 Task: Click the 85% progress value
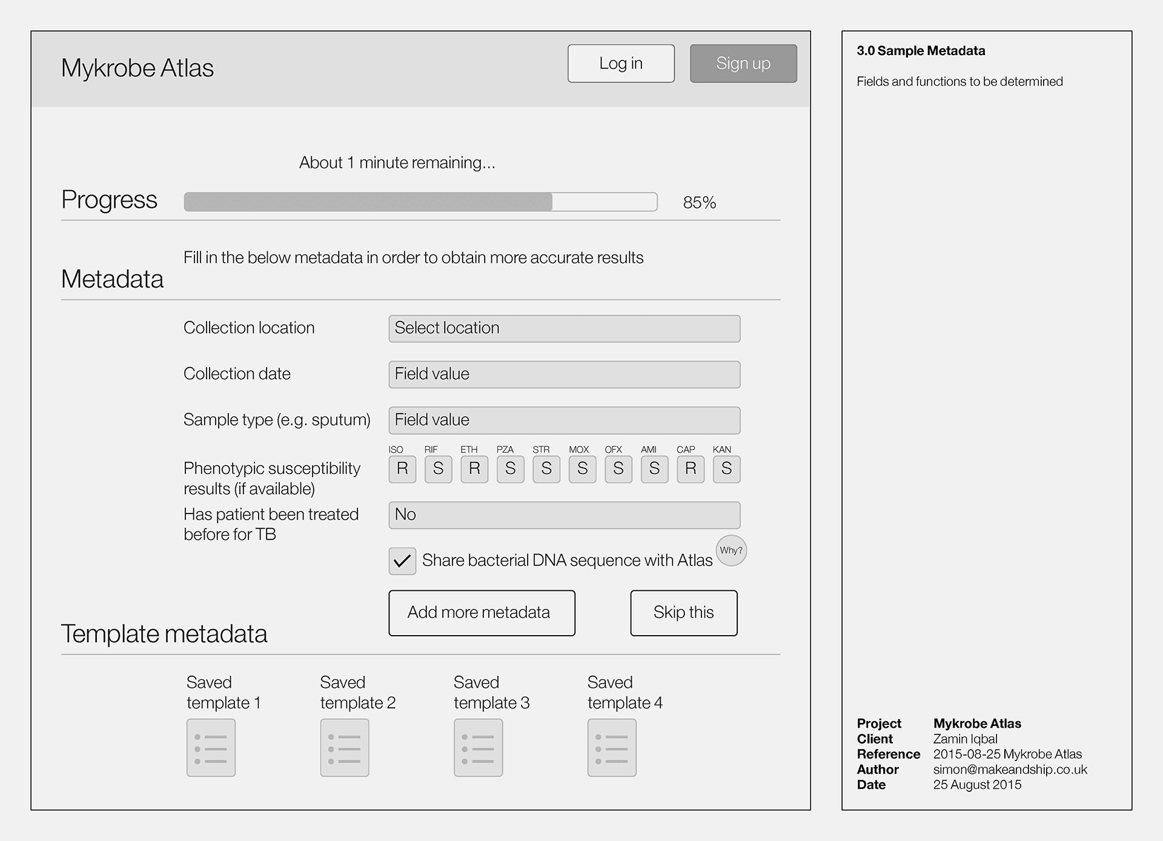pos(700,202)
